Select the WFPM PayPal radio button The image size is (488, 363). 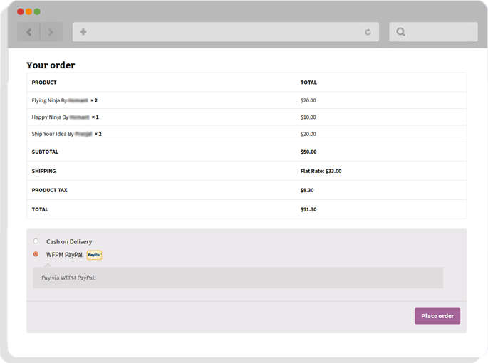pyautogui.click(x=36, y=254)
